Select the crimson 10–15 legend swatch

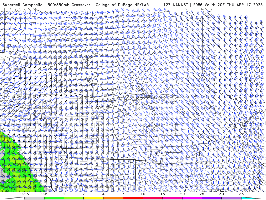click(x=153, y=198)
